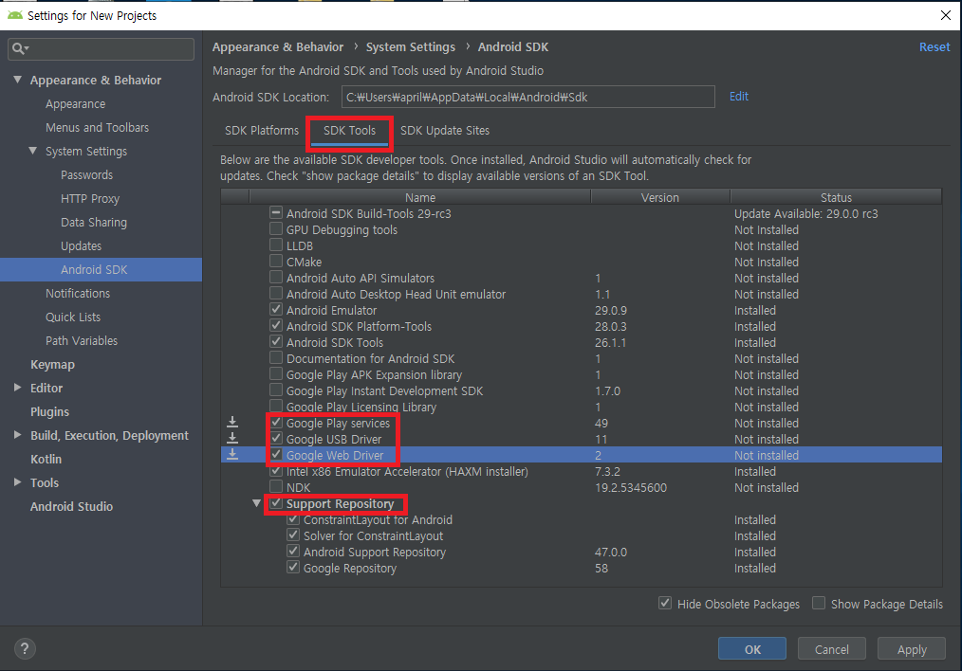This screenshot has width=962, height=671.
Task: Click the System Settings breadcrumb
Action: tap(411, 47)
